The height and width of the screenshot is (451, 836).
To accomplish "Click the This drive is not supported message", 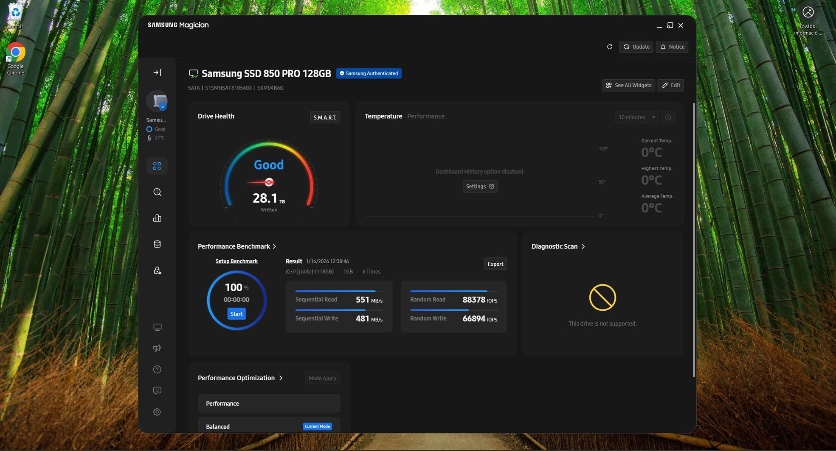I will (x=602, y=323).
